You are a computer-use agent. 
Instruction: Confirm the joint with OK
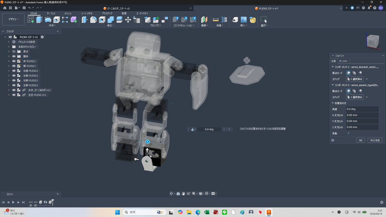point(361,140)
